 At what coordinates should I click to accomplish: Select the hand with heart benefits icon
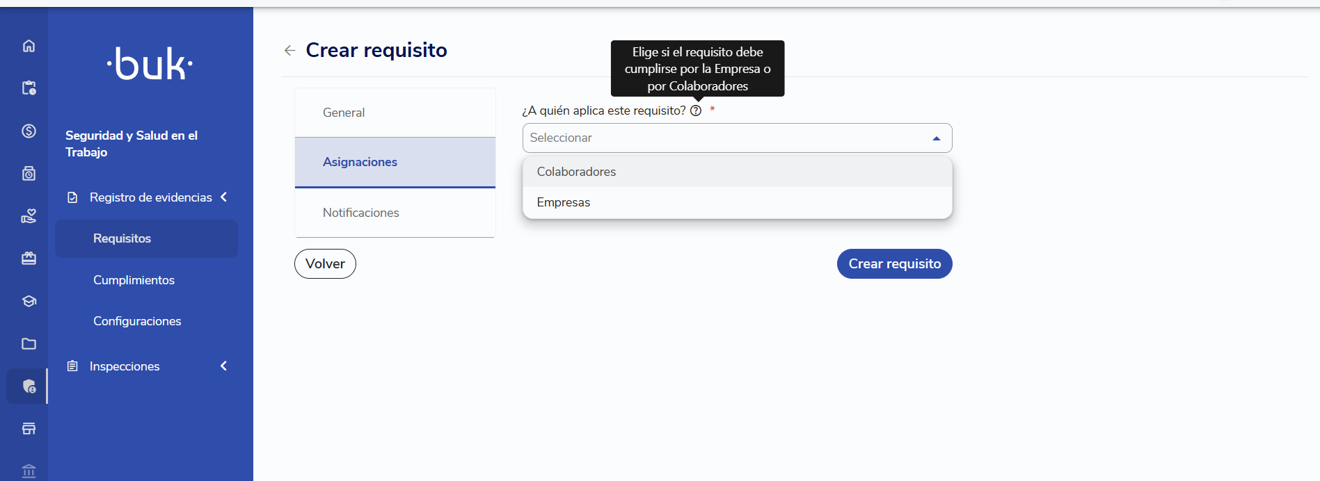pyautogui.click(x=29, y=216)
